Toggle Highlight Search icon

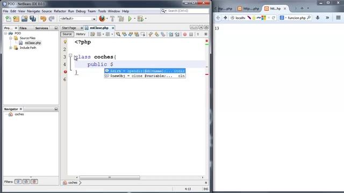pos(137,34)
